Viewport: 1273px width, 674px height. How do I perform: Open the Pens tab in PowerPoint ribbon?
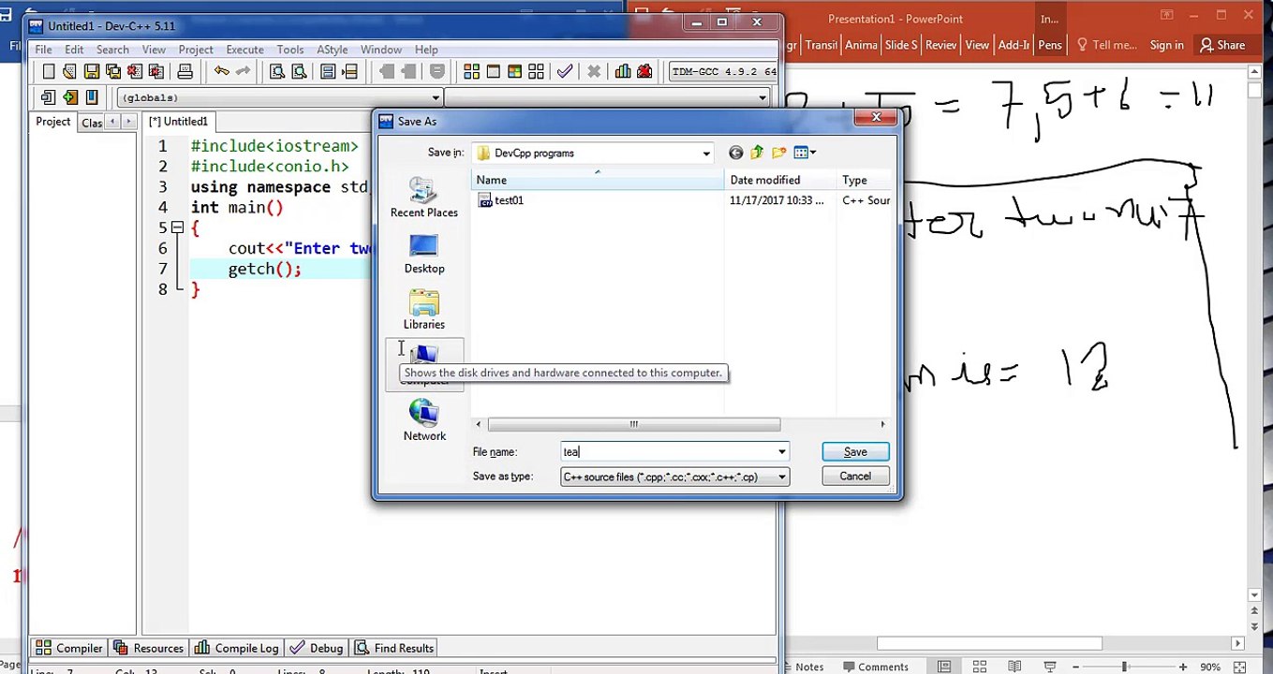pyautogui.click(x=1050, y=45)
